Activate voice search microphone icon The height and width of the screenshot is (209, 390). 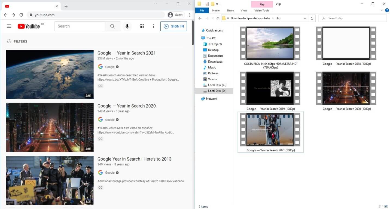[127, 26]
